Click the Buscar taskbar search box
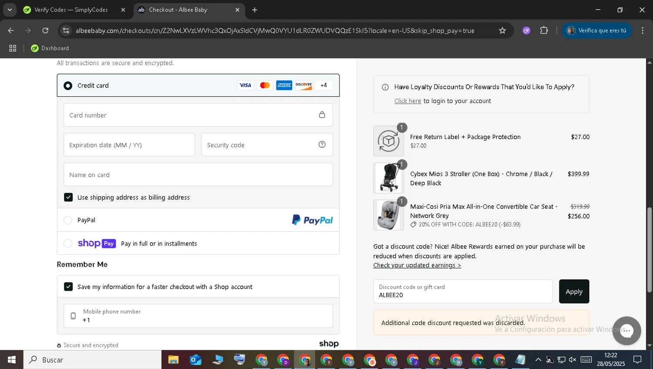The width and height of the screenshot is (653, 369). point(92,360)
